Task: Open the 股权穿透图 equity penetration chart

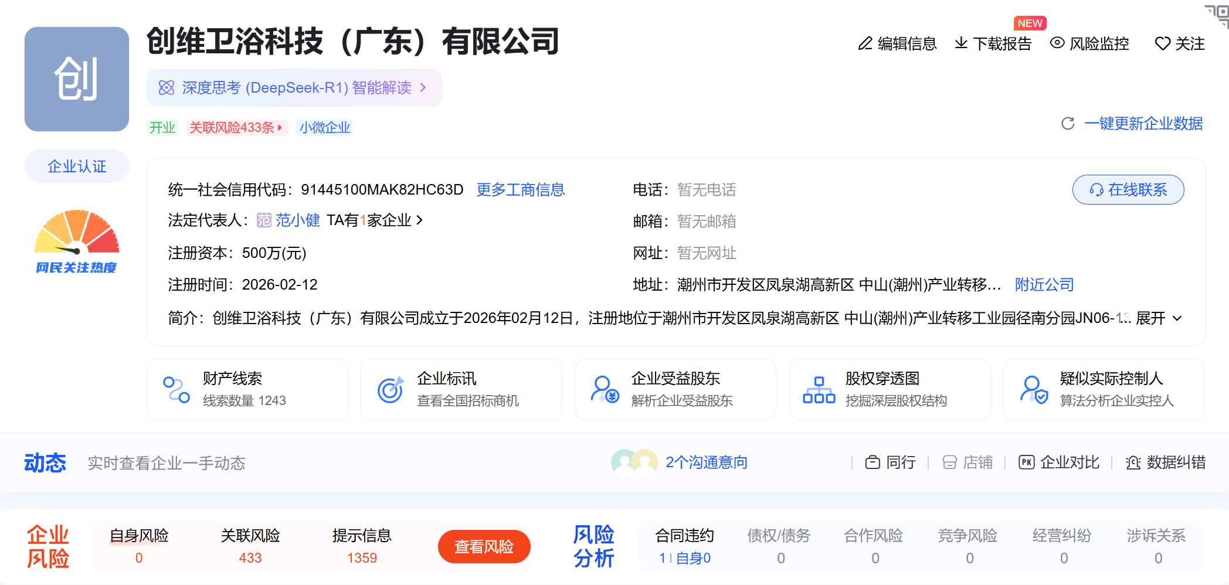Action: [x=889, y=389]
